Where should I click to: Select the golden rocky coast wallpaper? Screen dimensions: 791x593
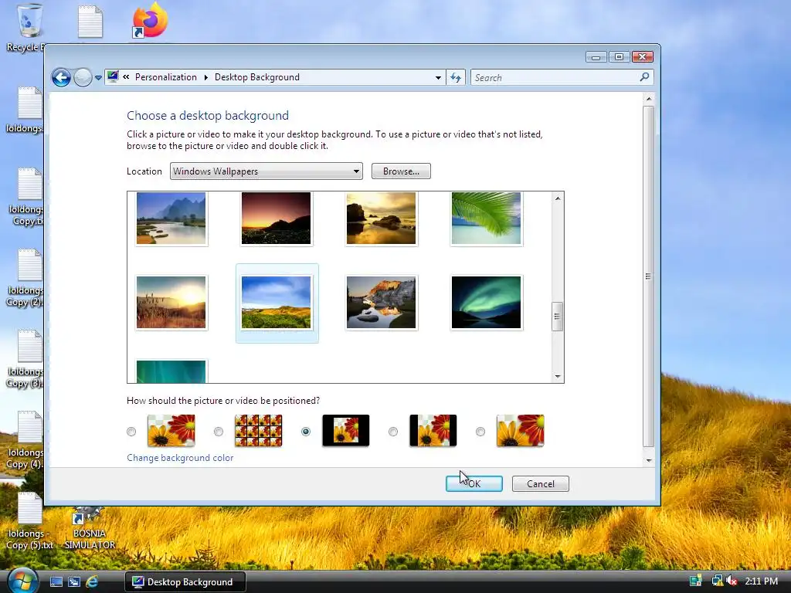tap(381, 219)
